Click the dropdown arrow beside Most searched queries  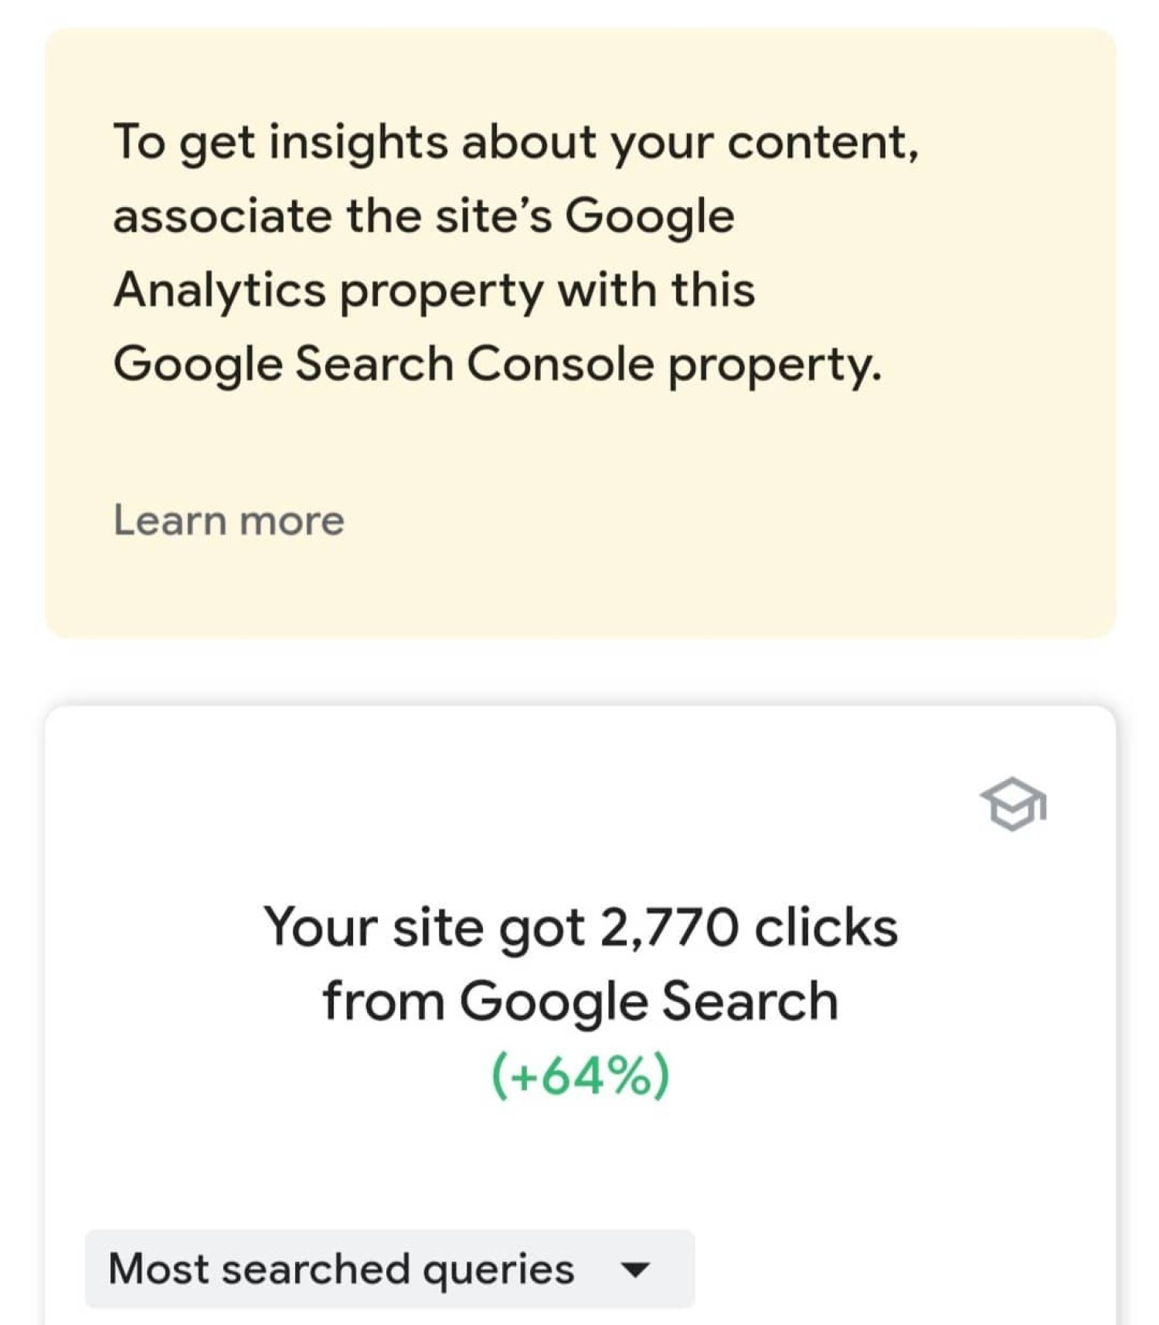[635, 1269]
